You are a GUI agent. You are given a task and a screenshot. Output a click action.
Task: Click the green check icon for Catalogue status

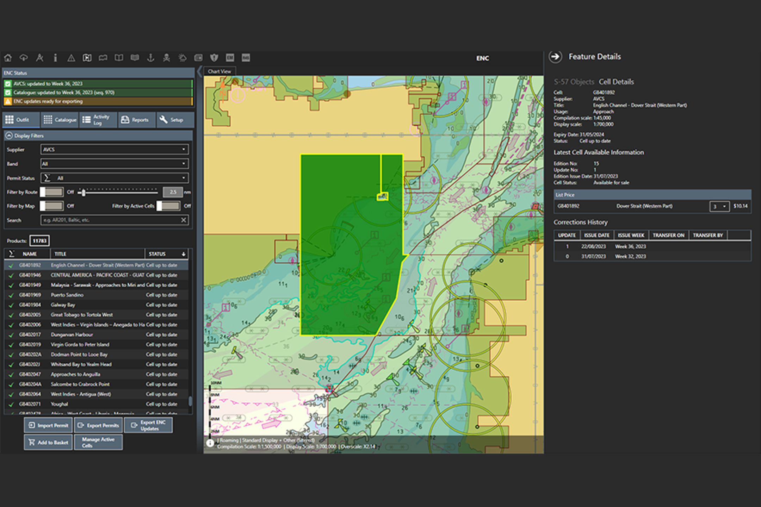coord(8,93)
